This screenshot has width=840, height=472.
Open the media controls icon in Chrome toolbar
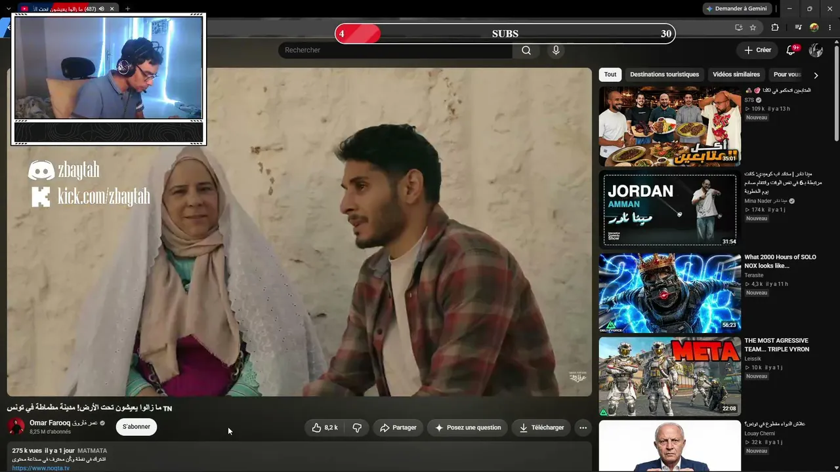click(x=798, y=28)
